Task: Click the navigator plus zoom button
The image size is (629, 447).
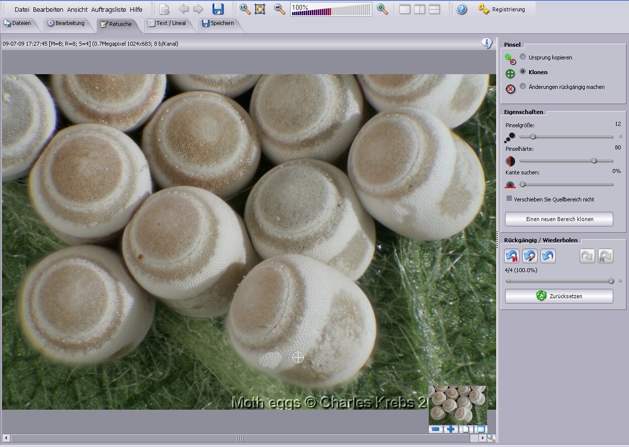Action: 450,429
